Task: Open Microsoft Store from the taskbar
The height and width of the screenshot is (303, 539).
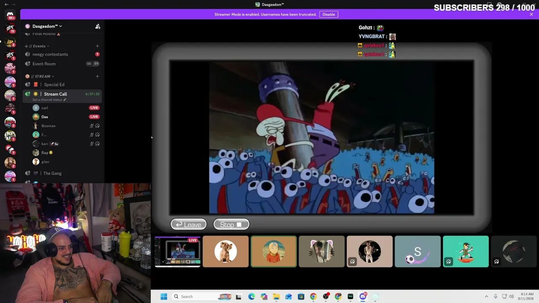Action: (301, 297)
